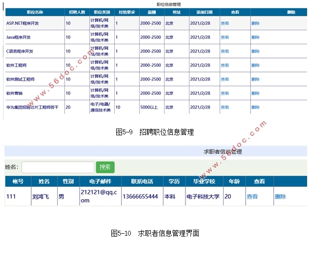Viewport: 311px width, 258px height.
Task: Click the 图5-9 招聘职位信息管理 caption
Action: [155, 132]
